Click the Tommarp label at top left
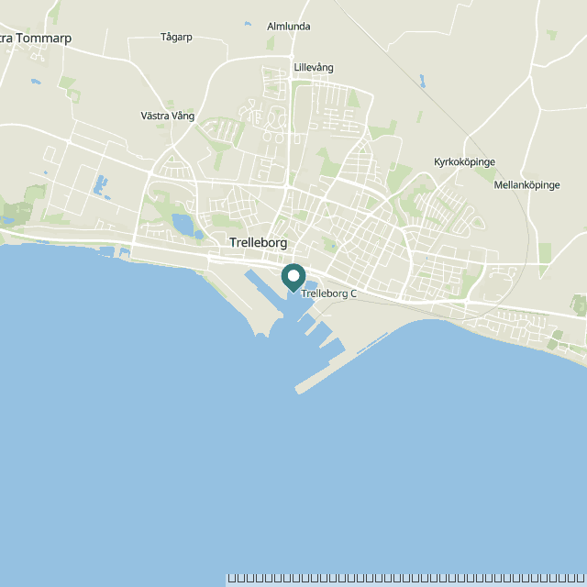Screen dimensions: 587x587 [x=36, y=39]
